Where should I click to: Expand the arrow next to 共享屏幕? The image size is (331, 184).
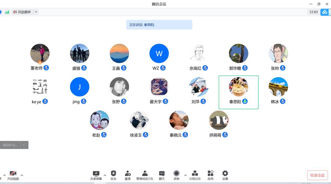click(105, 175)
